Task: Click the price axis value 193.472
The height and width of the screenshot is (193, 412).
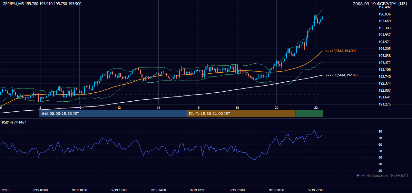Action: tap(385, 63)
